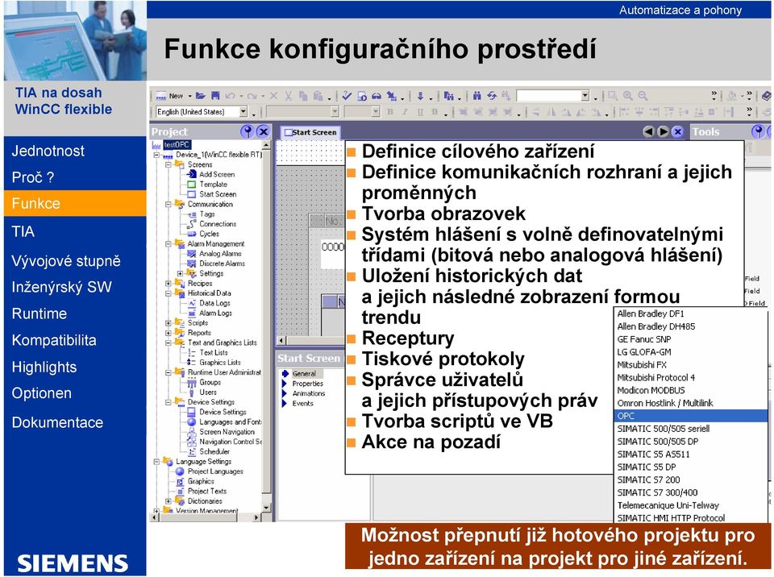
Task: Click the Scheduler icon in project tree
Action: [192, 451]
